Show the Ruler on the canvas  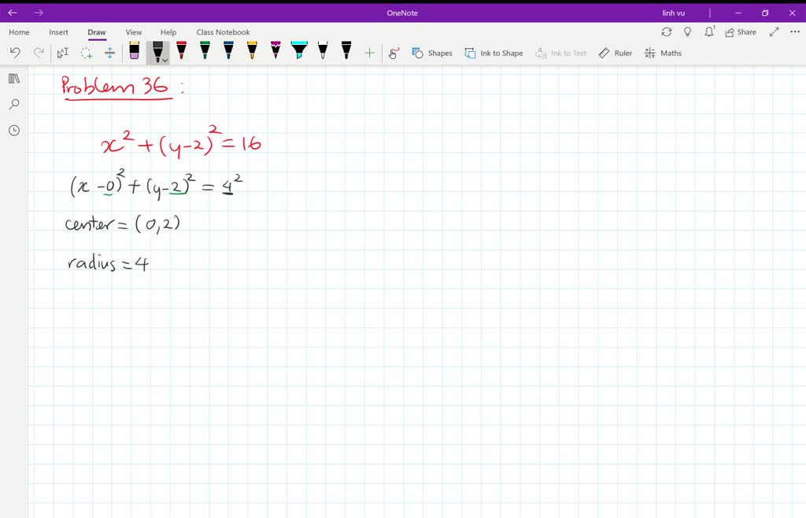point(615,53)
